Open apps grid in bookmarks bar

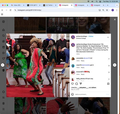coord(2,14)
